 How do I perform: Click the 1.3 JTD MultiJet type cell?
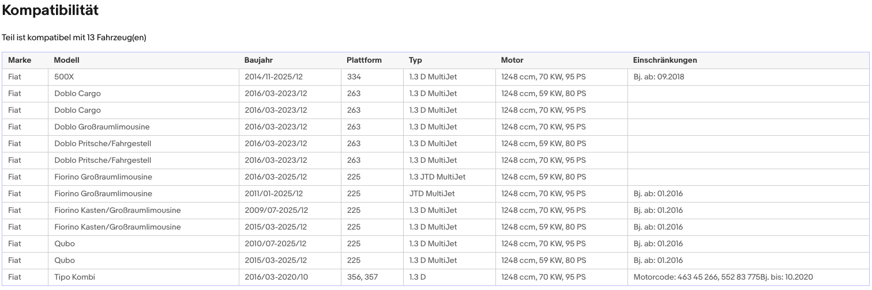(449, 177)
